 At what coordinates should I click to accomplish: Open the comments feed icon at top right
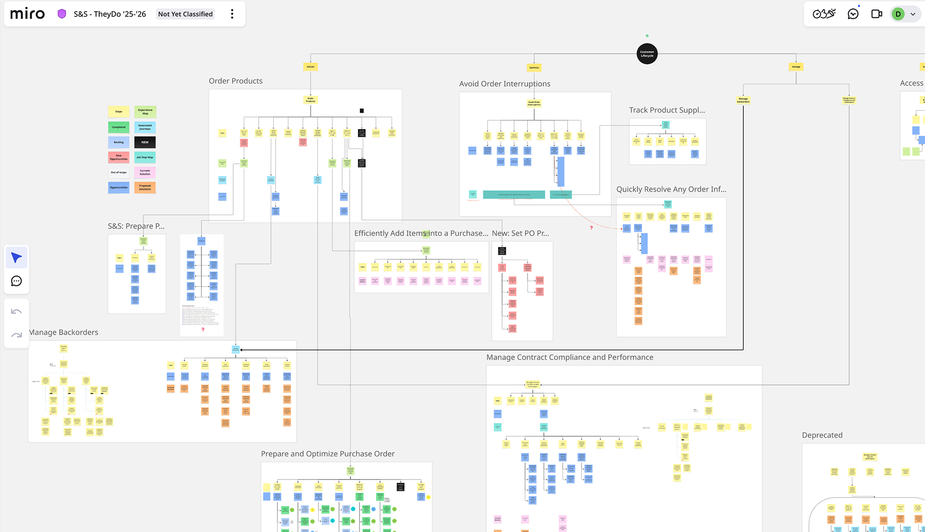853,14
